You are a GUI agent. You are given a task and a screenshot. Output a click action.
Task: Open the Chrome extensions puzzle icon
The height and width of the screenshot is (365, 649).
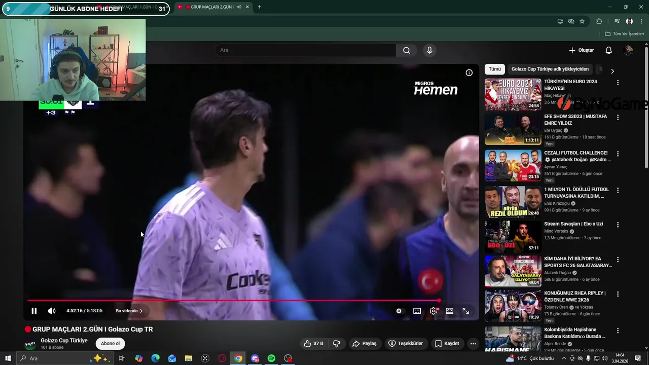click(x=599, y=21)
